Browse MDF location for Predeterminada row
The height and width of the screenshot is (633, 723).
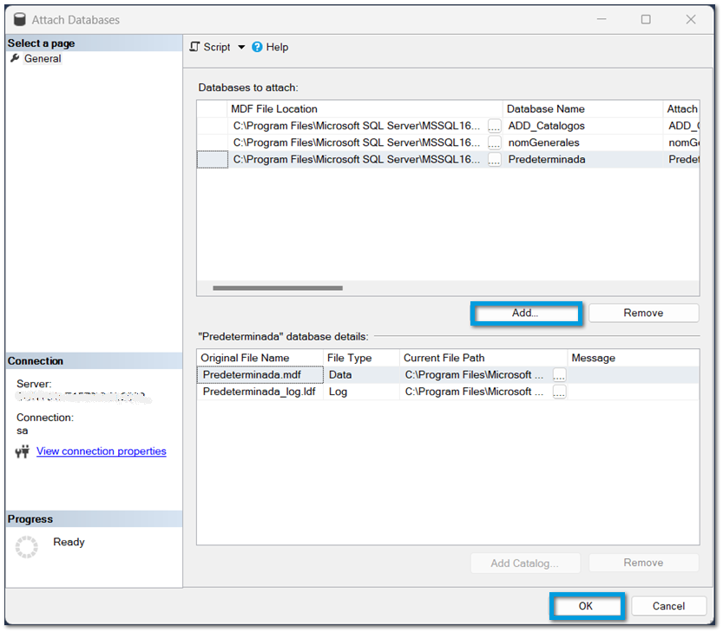(494, 160)
